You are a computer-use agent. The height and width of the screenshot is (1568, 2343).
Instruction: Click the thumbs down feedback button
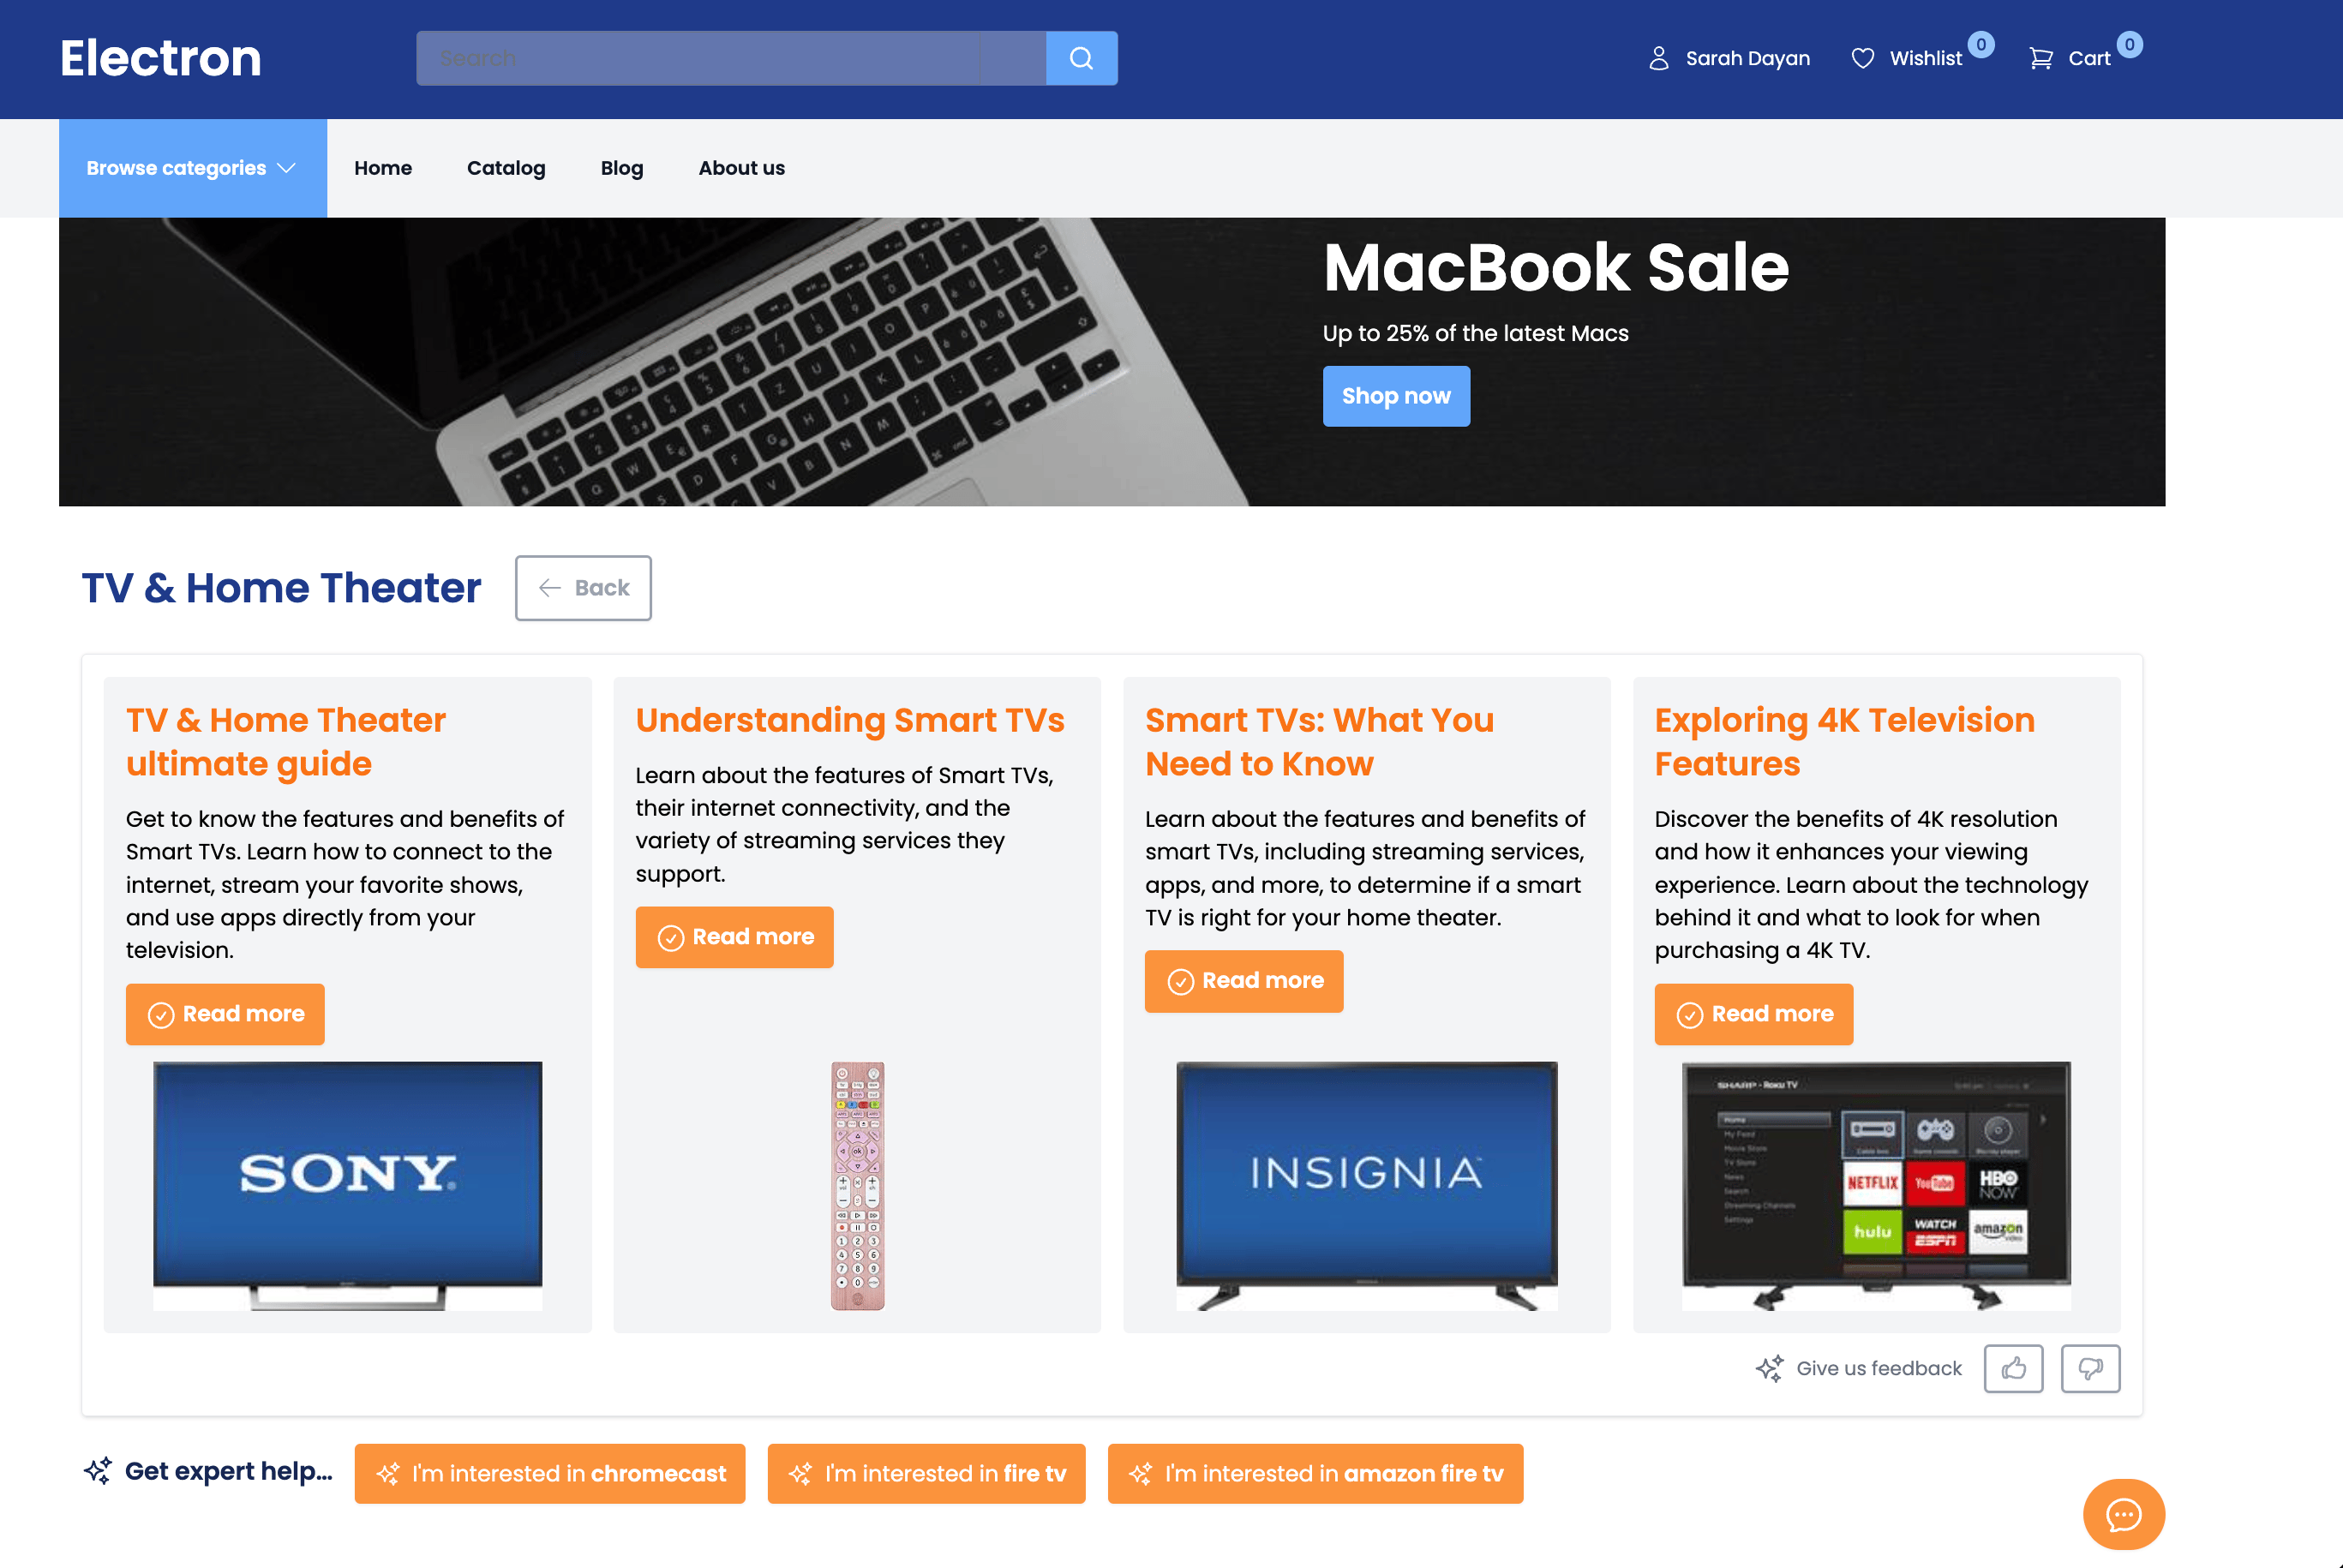2090,1368
